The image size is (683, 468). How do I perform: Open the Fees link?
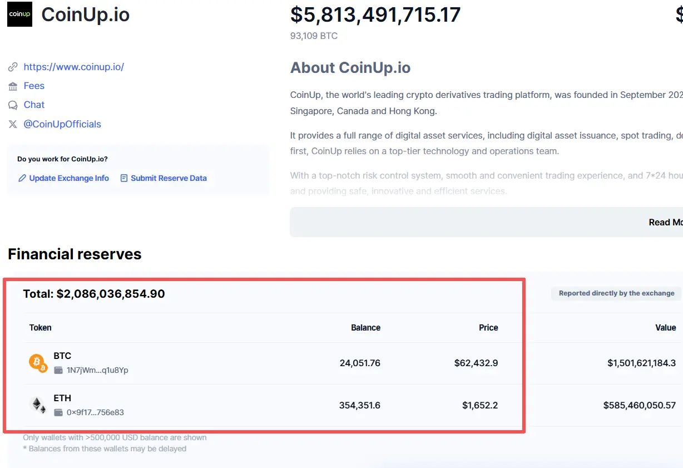34,86
